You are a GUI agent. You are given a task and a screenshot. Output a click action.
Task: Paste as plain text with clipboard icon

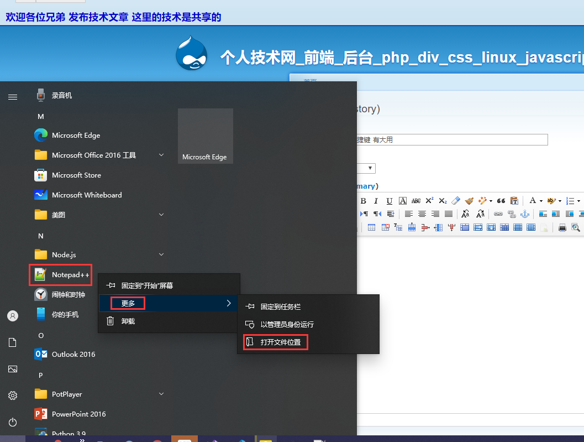pos(514,201)
